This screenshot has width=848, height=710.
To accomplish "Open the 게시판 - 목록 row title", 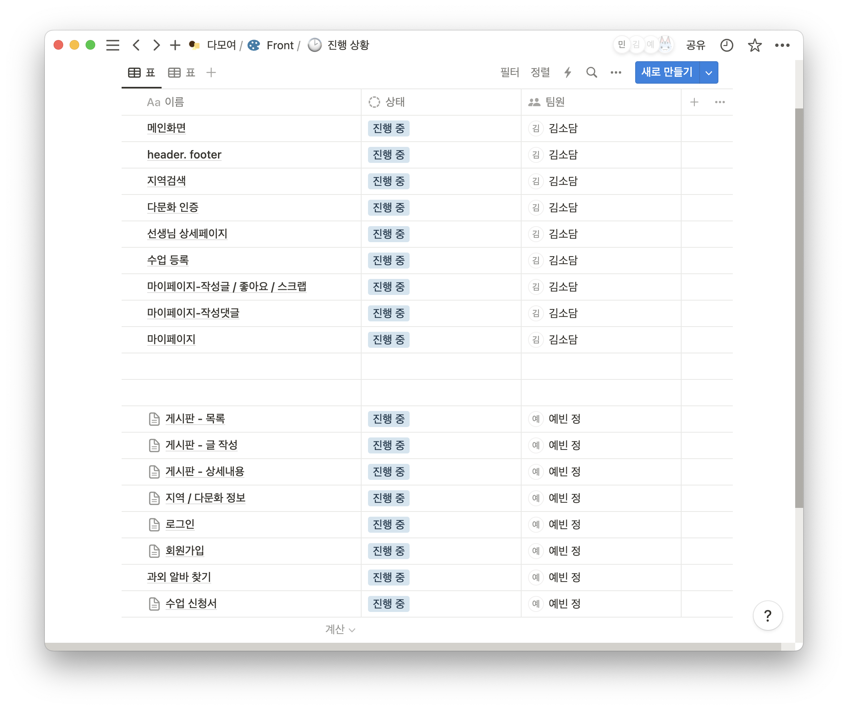I will coord(195,419).
